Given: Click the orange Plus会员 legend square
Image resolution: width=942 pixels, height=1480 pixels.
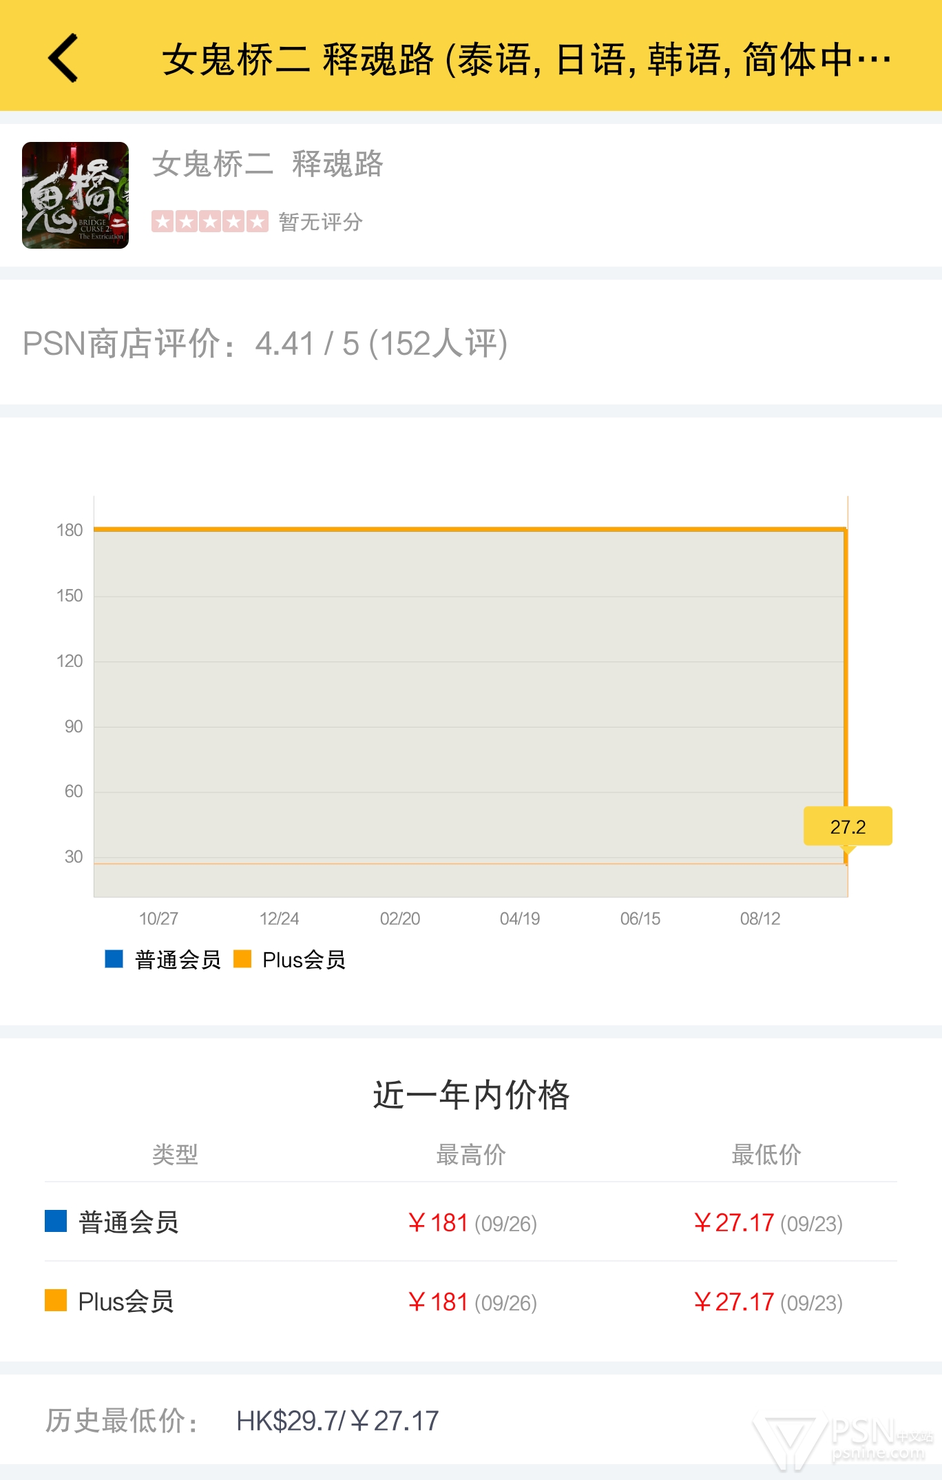Looking at the screenshot, I should click(242, 958).
